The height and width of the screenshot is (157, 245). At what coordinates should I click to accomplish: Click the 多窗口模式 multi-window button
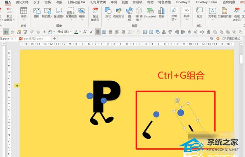click(x=231, y=38)
